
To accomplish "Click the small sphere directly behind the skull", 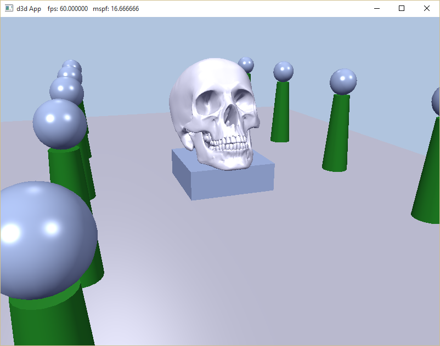I will (x=246, y=65).
